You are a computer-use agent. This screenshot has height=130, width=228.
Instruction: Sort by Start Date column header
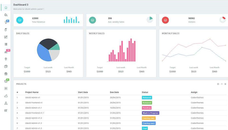point(83,92)
